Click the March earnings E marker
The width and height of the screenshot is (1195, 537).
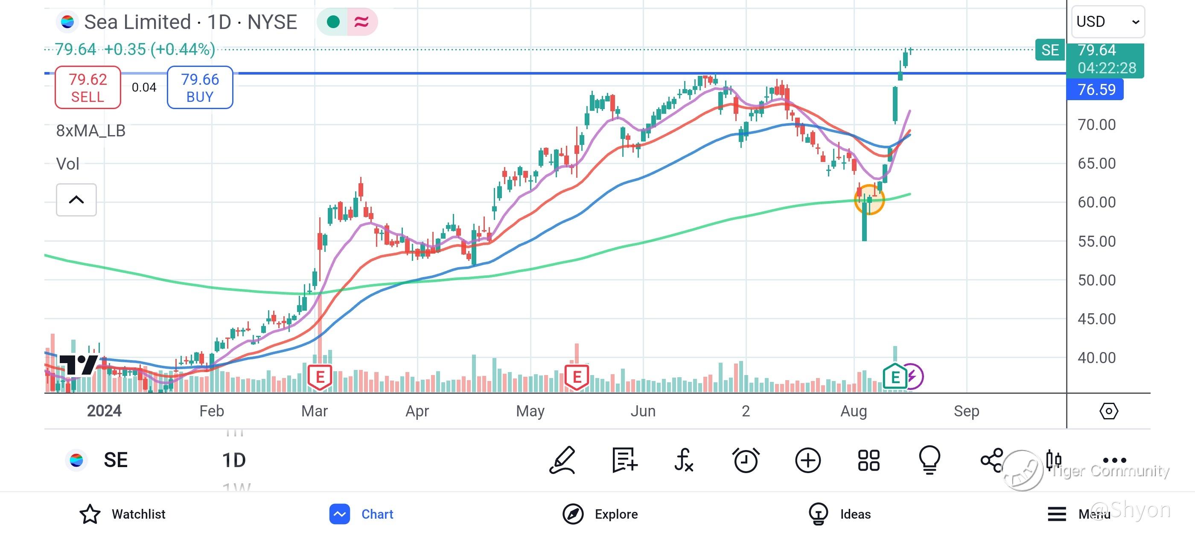(320, 377)
